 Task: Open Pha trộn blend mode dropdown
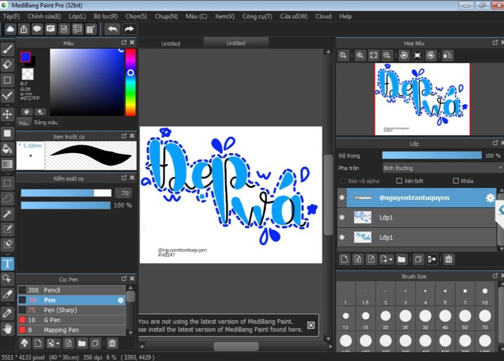[x=442, y=168]
